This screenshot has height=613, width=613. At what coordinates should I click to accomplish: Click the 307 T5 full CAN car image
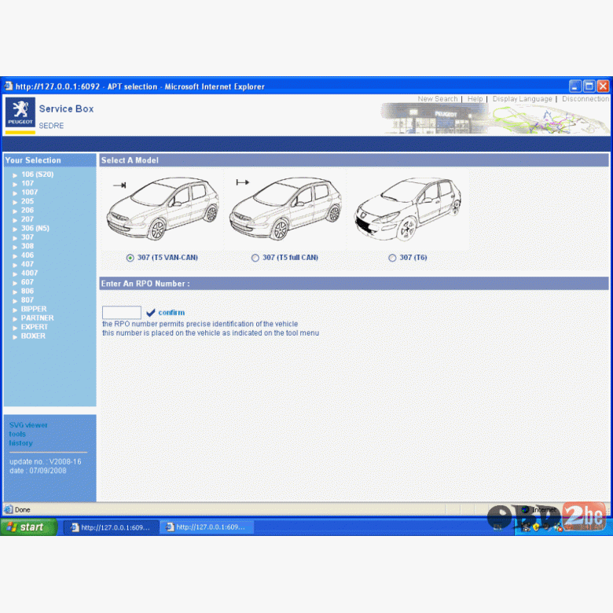pyautogui.click(x=286, y=209)
